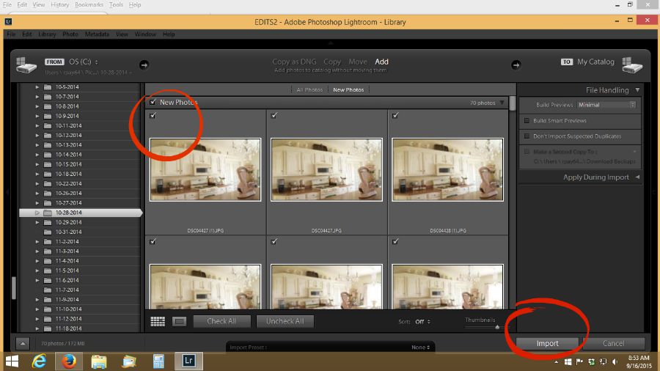Expand the 11-2-2014 folder arrow
Image resolution: width=660 pixels, height=371 pixels.
[37, 242]
